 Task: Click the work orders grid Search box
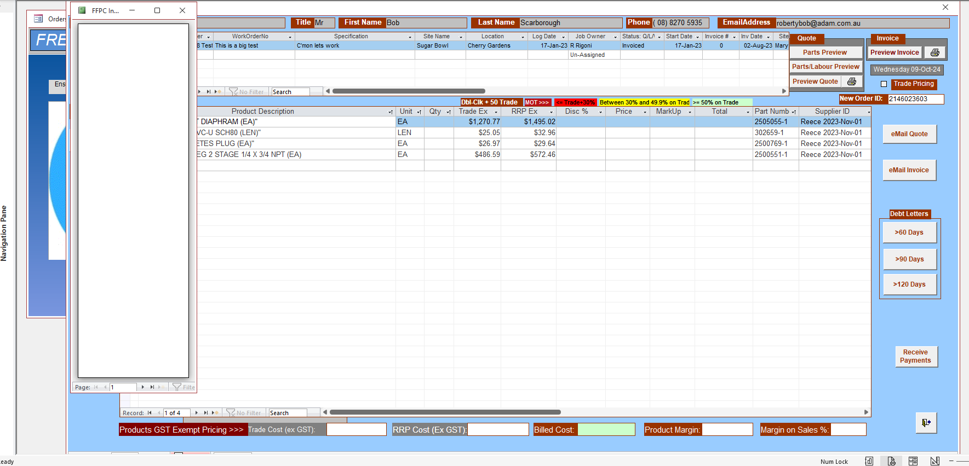(290, 92)
